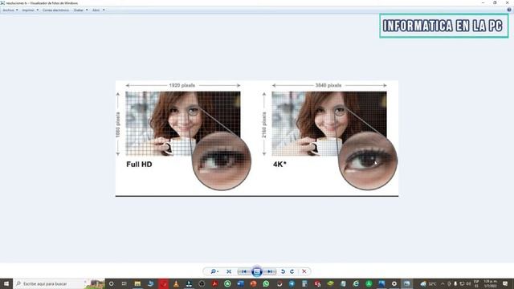Rotate the photo counterclockwise
This screenshot has height=289, width=514.
(283, 271)
